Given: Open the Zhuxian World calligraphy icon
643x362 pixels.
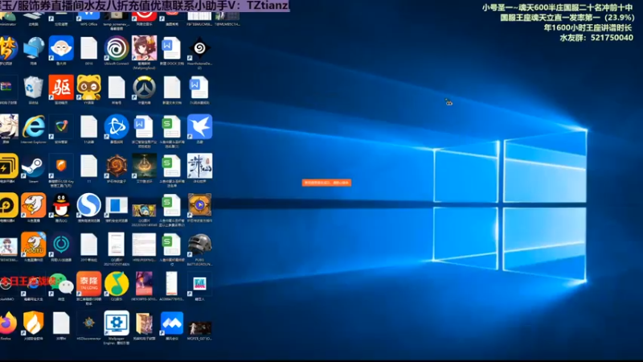Looking at the screenshot, I should coord(199,166).
